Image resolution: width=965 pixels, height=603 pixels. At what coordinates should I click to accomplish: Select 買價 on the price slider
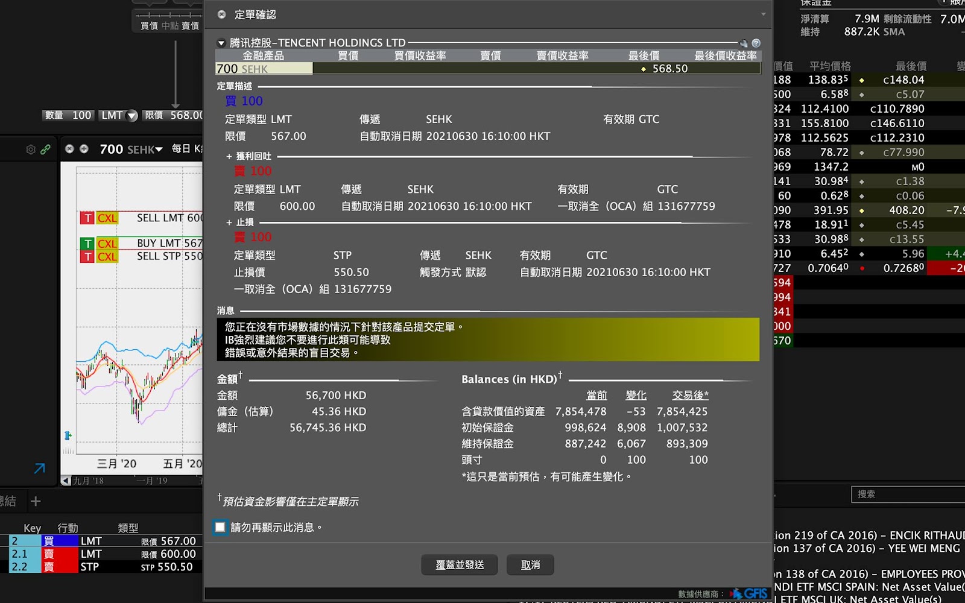pyautogui.click(x=149, y=26)
